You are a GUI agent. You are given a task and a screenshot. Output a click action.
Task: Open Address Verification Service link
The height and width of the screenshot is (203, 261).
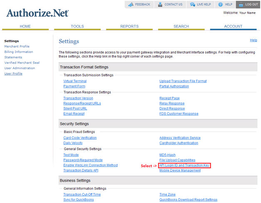(180, 138)
